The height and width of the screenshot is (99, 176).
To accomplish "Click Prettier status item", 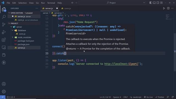I will click(160, 97).
